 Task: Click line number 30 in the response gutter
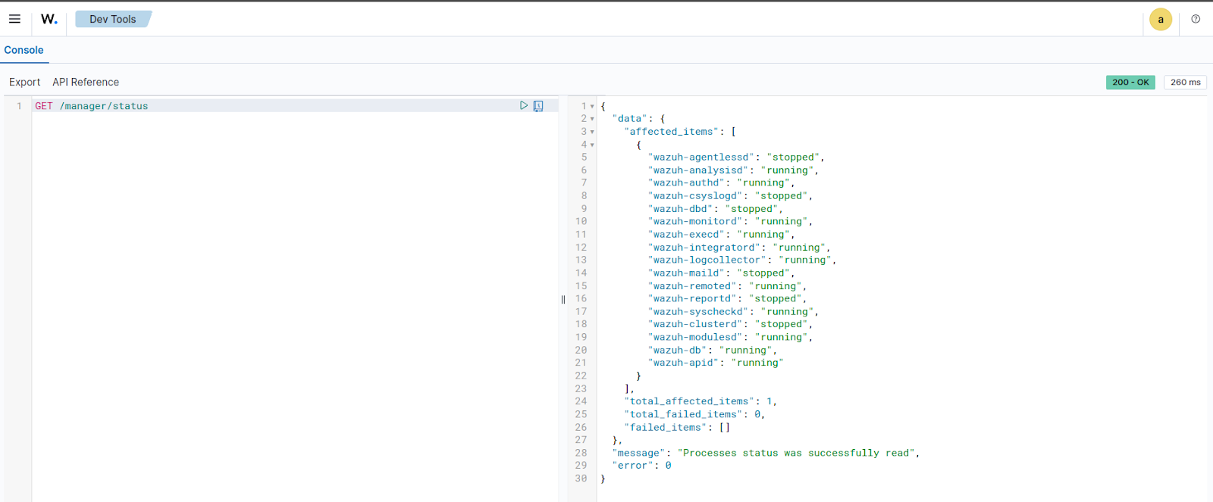pos(581,479)
